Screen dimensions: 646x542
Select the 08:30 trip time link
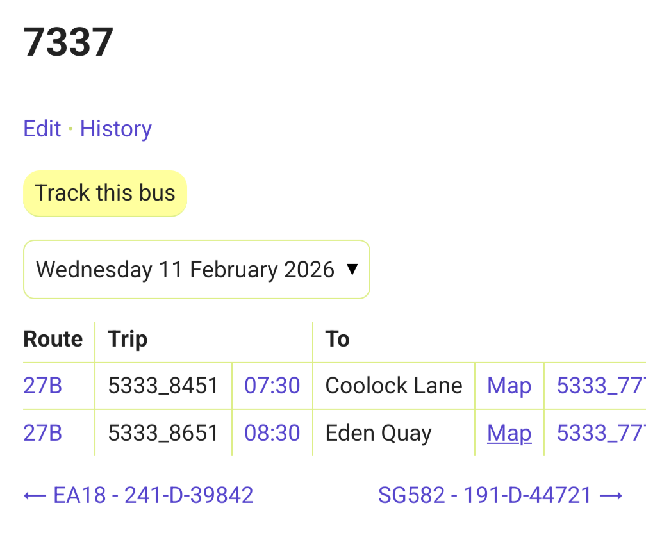pos(272,433)
